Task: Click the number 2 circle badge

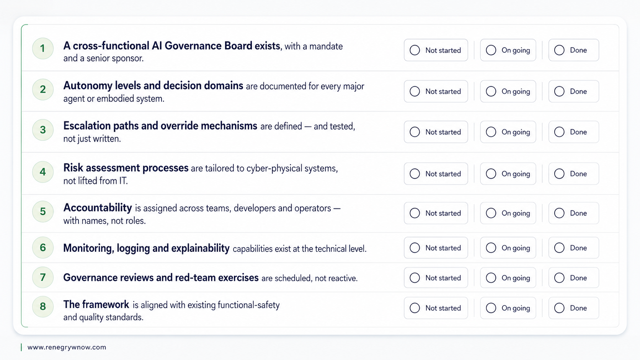Action: pyautogui.click(x=43, y=90)
